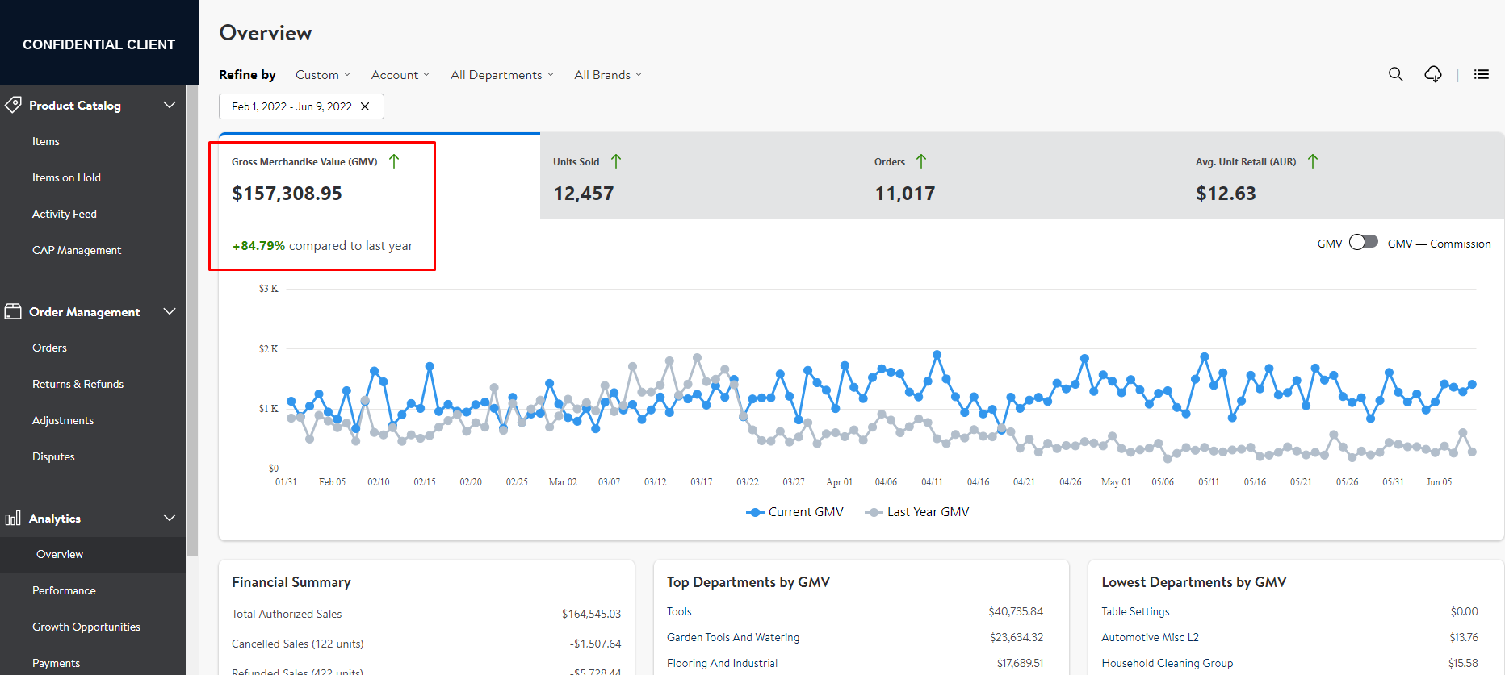Viewport: 1505px width, 675px height.
Task: Go to Growth Opportunities
Action: point(86,627)
